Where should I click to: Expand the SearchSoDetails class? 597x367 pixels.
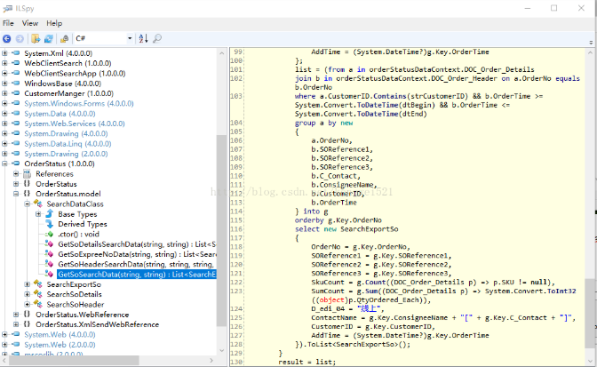point(27,294)
